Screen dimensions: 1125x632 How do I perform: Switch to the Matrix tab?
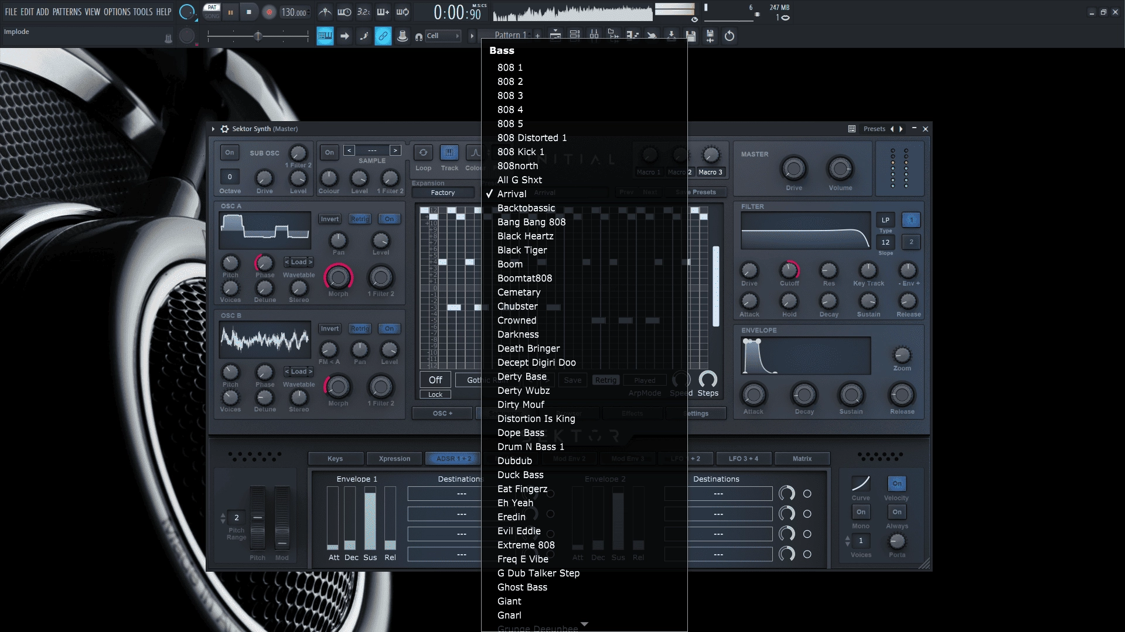click(802, 459)
